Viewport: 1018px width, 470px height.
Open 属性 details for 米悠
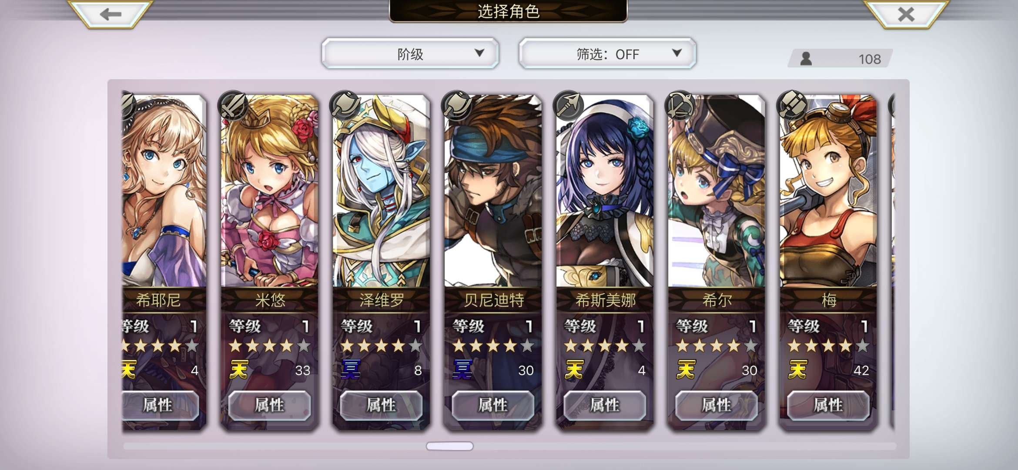pos(270,406)
